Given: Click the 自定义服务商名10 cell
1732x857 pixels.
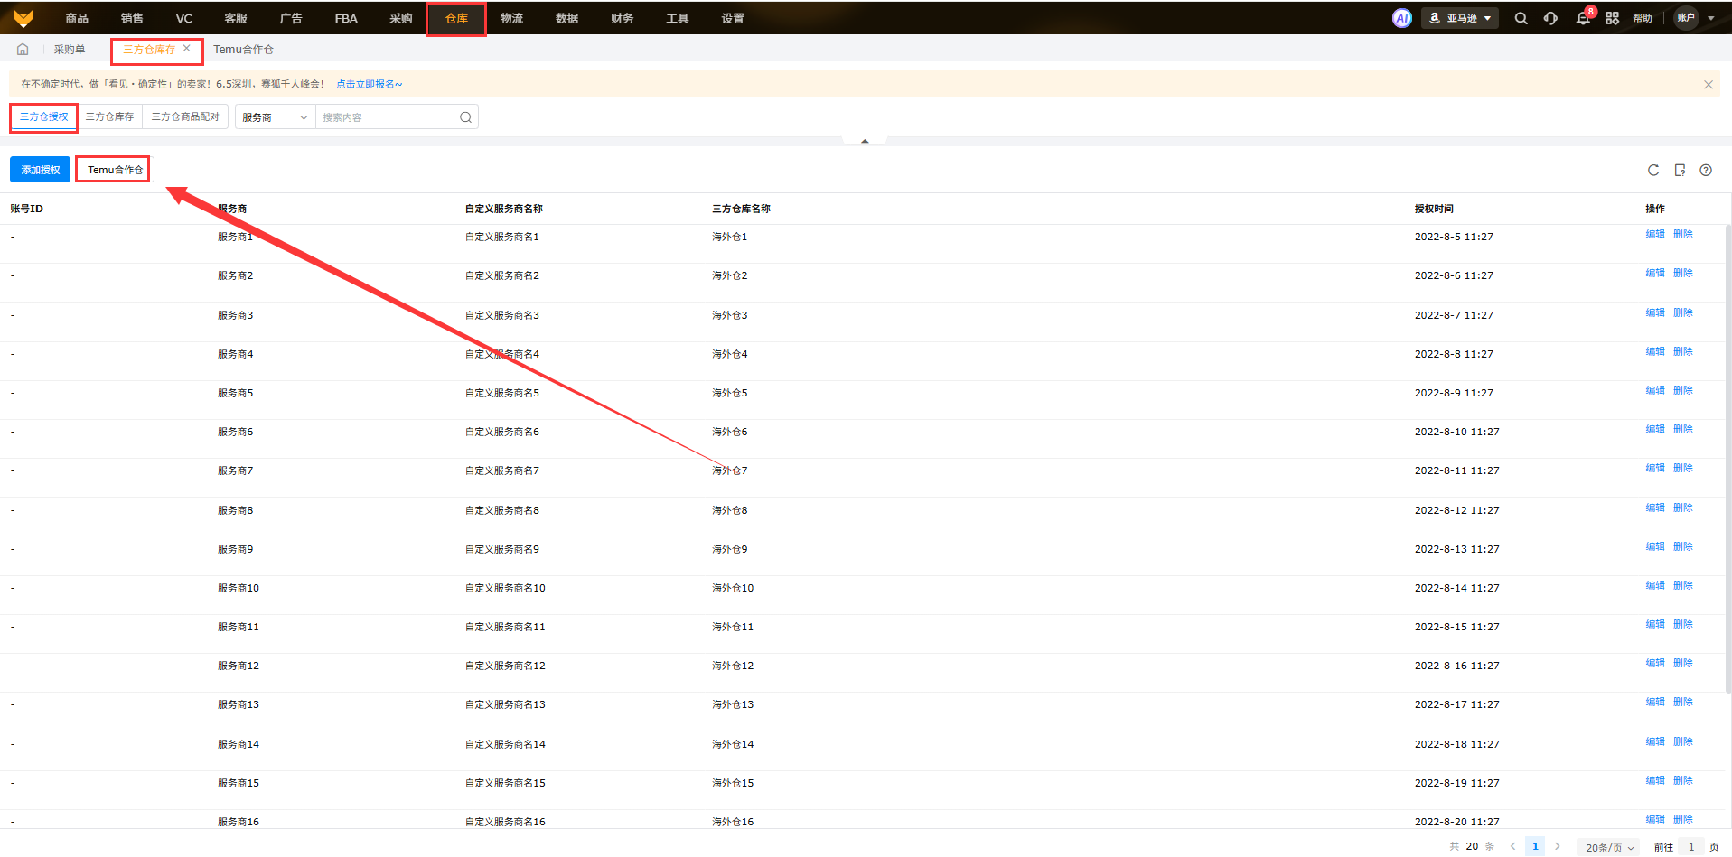Looking at the screenshot, I should tap(505, 588).
